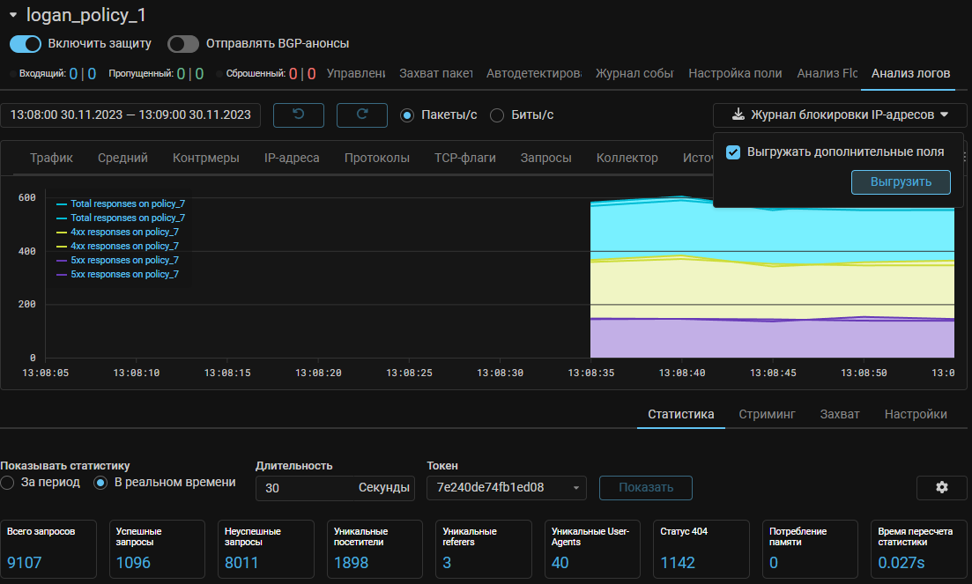Open statistics settings gear icon

coord(941,487)
